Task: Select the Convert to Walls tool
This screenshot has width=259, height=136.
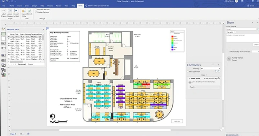Action: pos(16,12)
